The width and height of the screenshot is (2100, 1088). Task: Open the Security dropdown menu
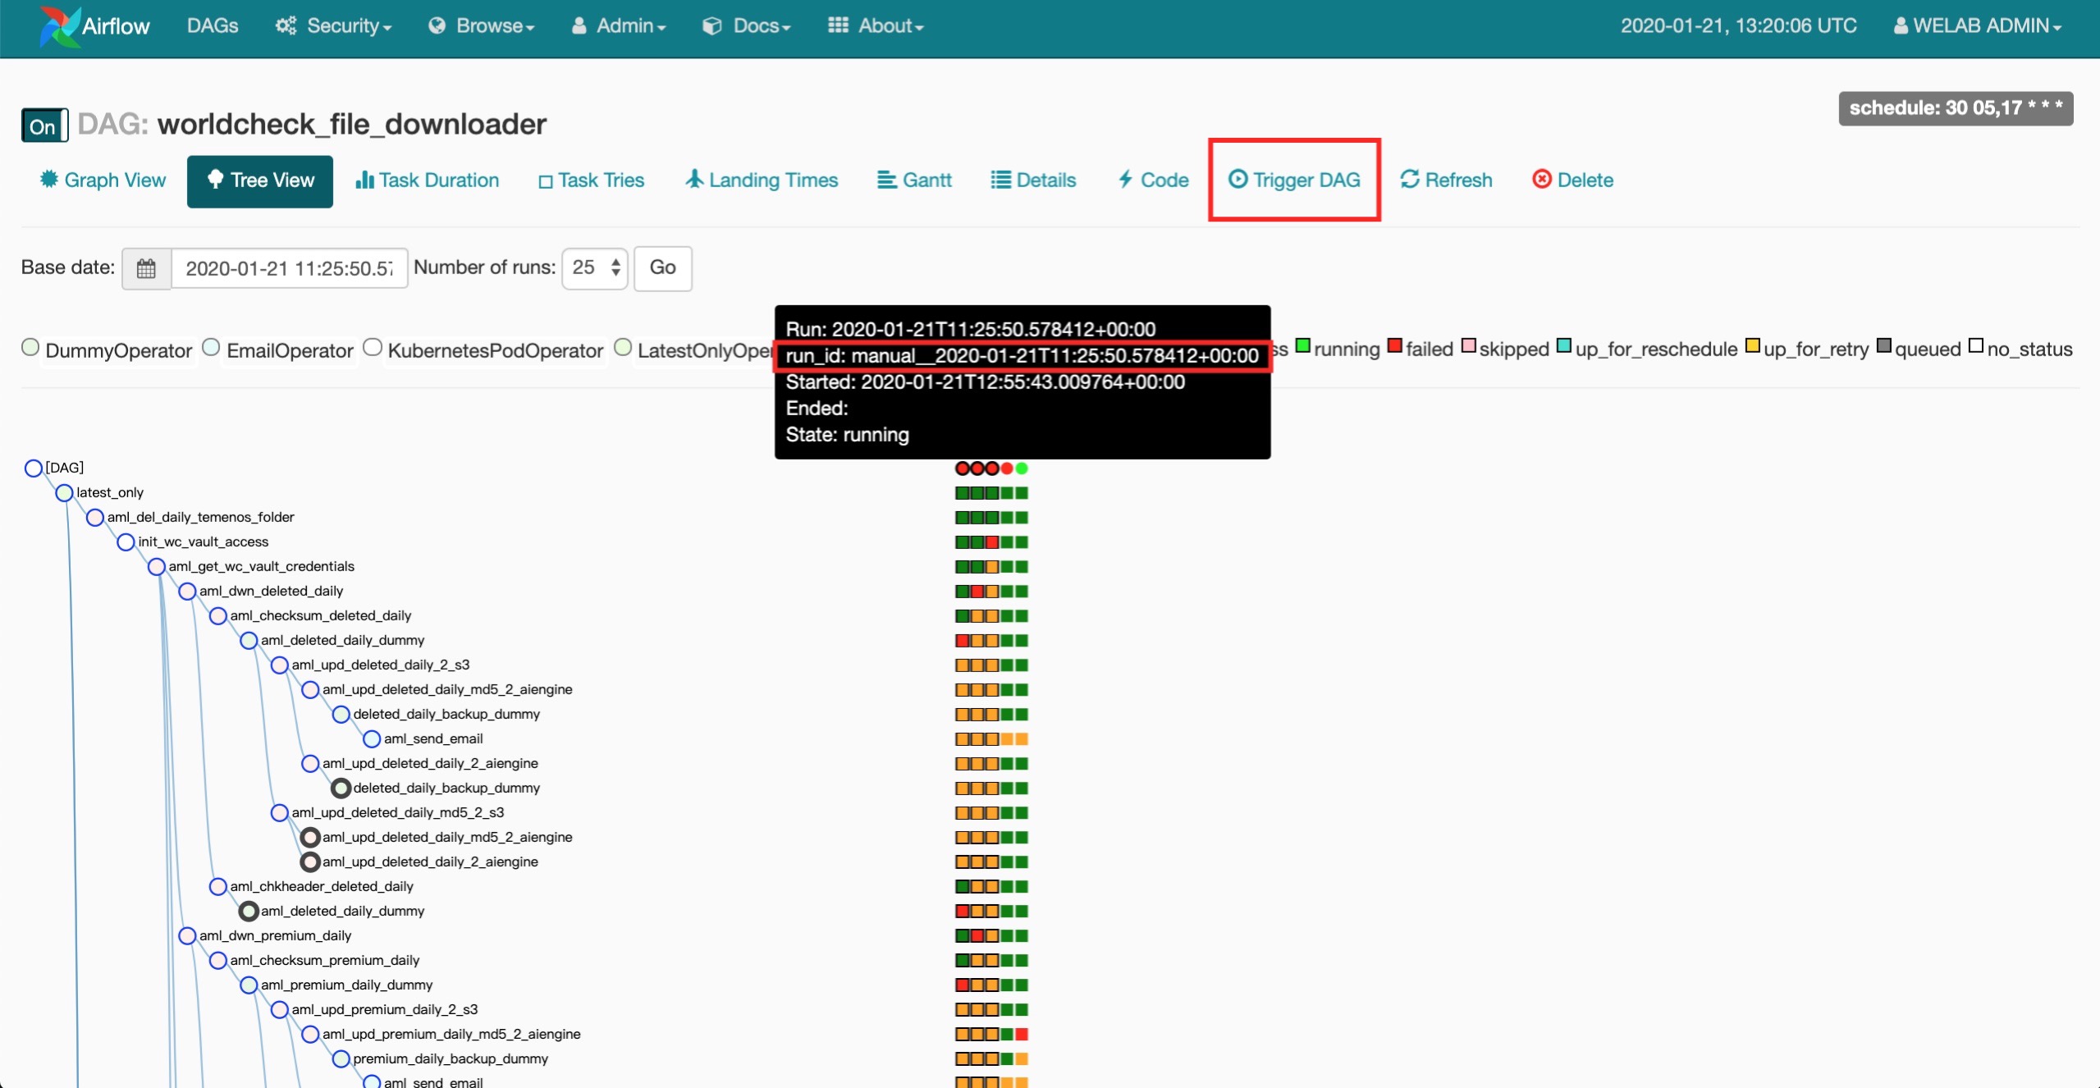tap(334, 26)
